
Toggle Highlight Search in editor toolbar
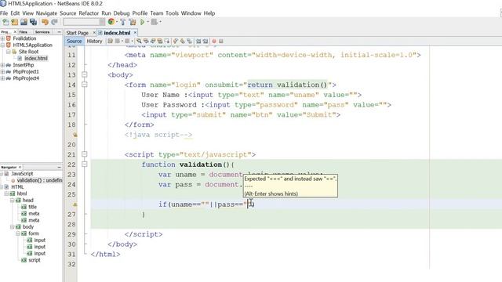[x=159, y=41]
